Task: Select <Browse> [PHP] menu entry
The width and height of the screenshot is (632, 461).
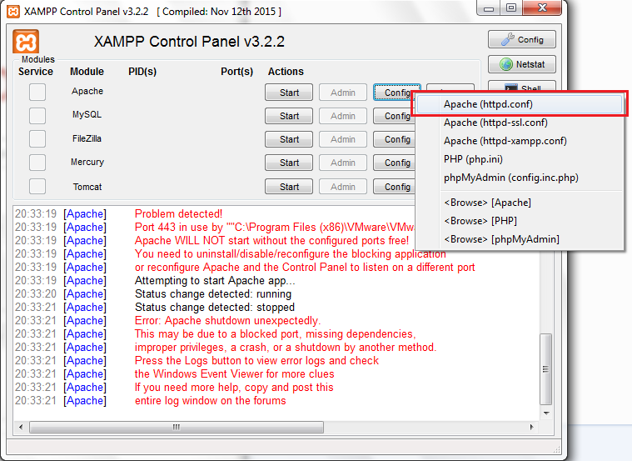Action: (520, 221)
